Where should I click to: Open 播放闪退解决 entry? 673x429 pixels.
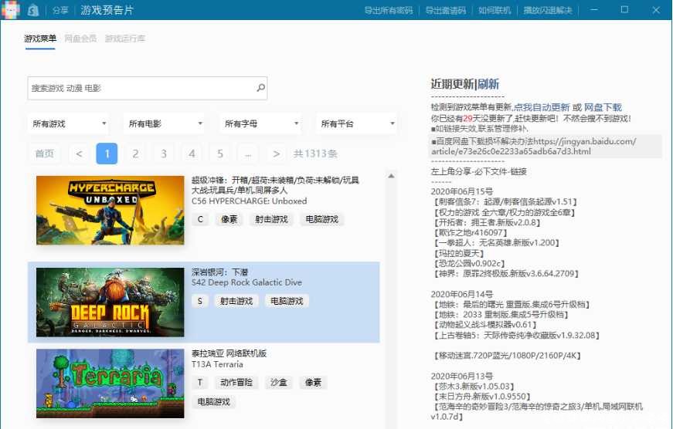(548, 10)
